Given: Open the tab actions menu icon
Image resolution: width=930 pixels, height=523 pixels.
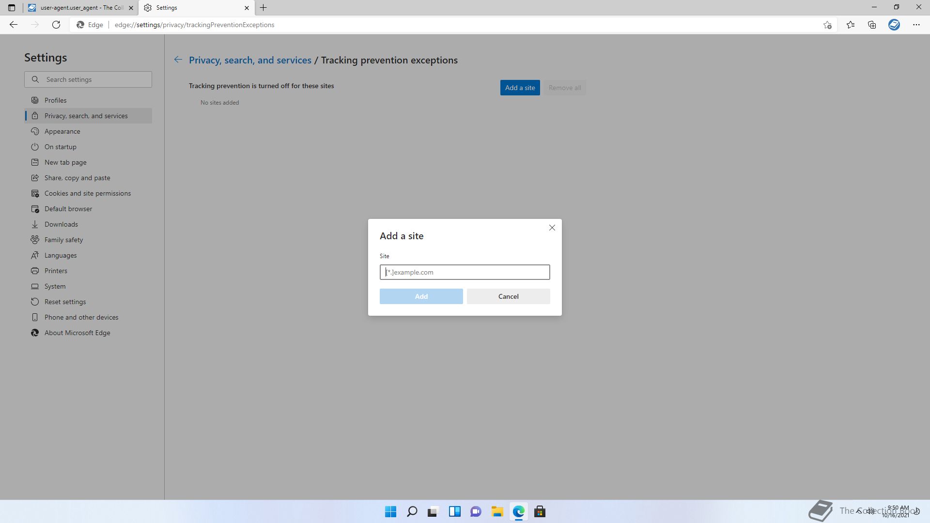Looking at the screenshot, I should tap(12, 8).
